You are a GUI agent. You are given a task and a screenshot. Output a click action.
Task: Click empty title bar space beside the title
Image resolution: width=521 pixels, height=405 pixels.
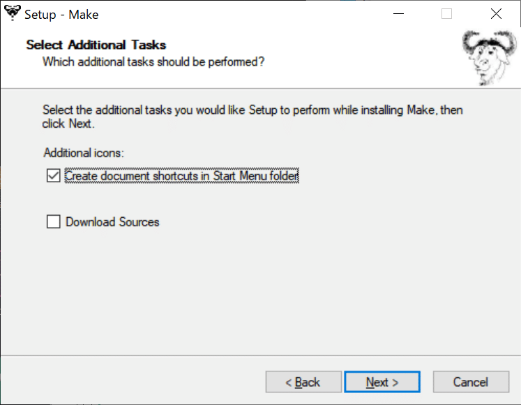(x=244, y=14)
